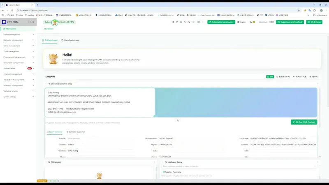Toggle fullscreen icon beside CCT CRM title
The width and height of the screenshot is (329, 185).
tap(29, 22)
